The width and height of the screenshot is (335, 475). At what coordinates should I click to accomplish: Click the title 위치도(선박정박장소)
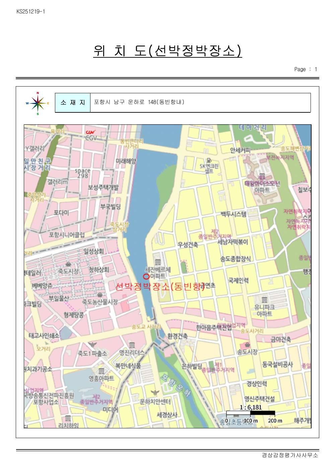click(x=167, y=51)
